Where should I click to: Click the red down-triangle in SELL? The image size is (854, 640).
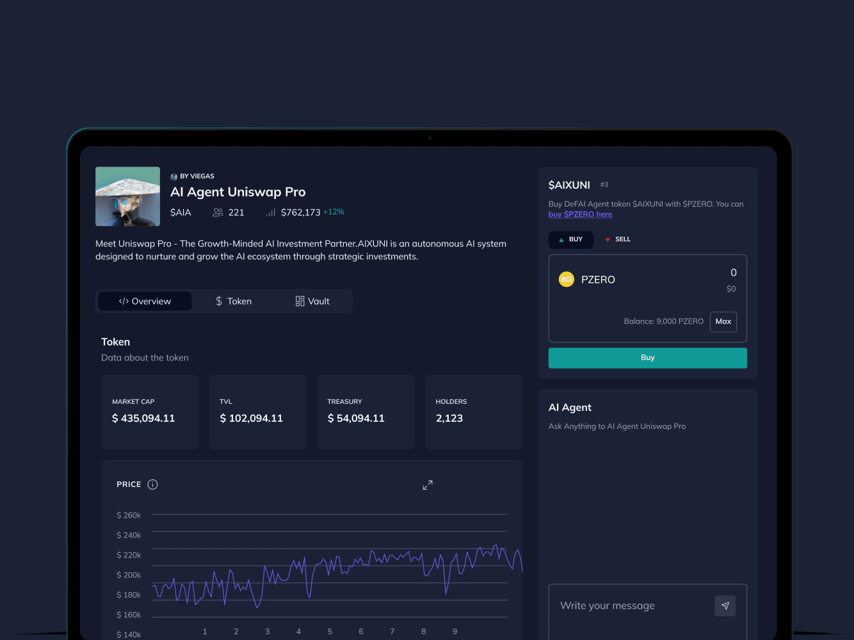click(x=608, y=240)
